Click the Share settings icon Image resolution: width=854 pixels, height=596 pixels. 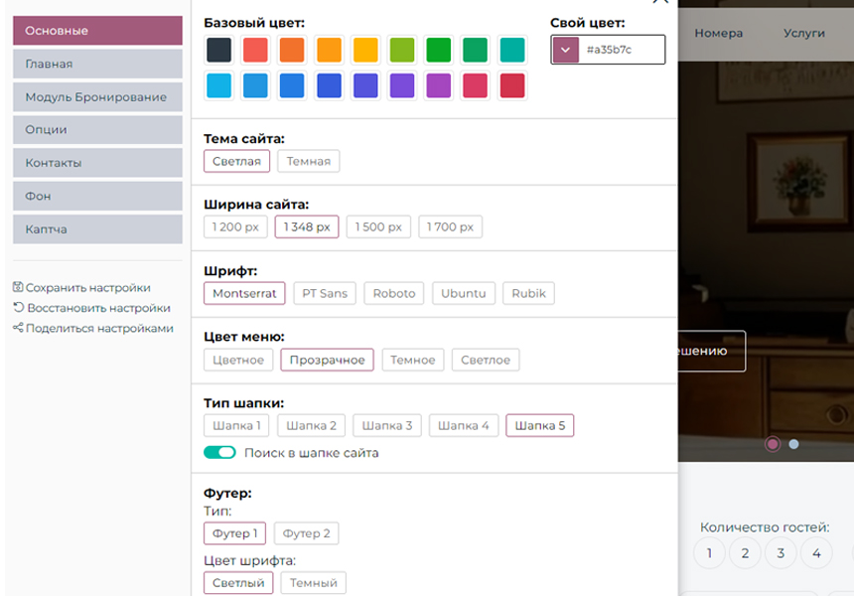click(x=18, y=328)
